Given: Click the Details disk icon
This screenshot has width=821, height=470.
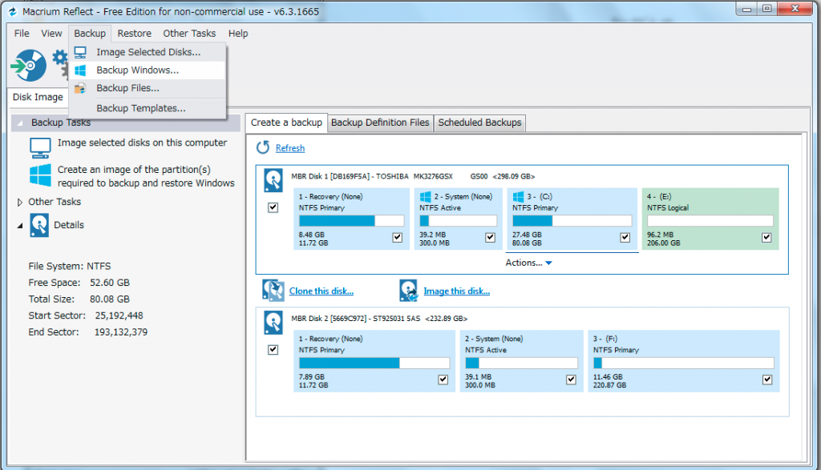Looking at the screenshot, I should coord(39,226).
